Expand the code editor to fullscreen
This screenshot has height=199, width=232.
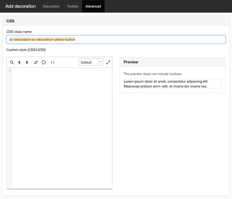coord(108,62)
